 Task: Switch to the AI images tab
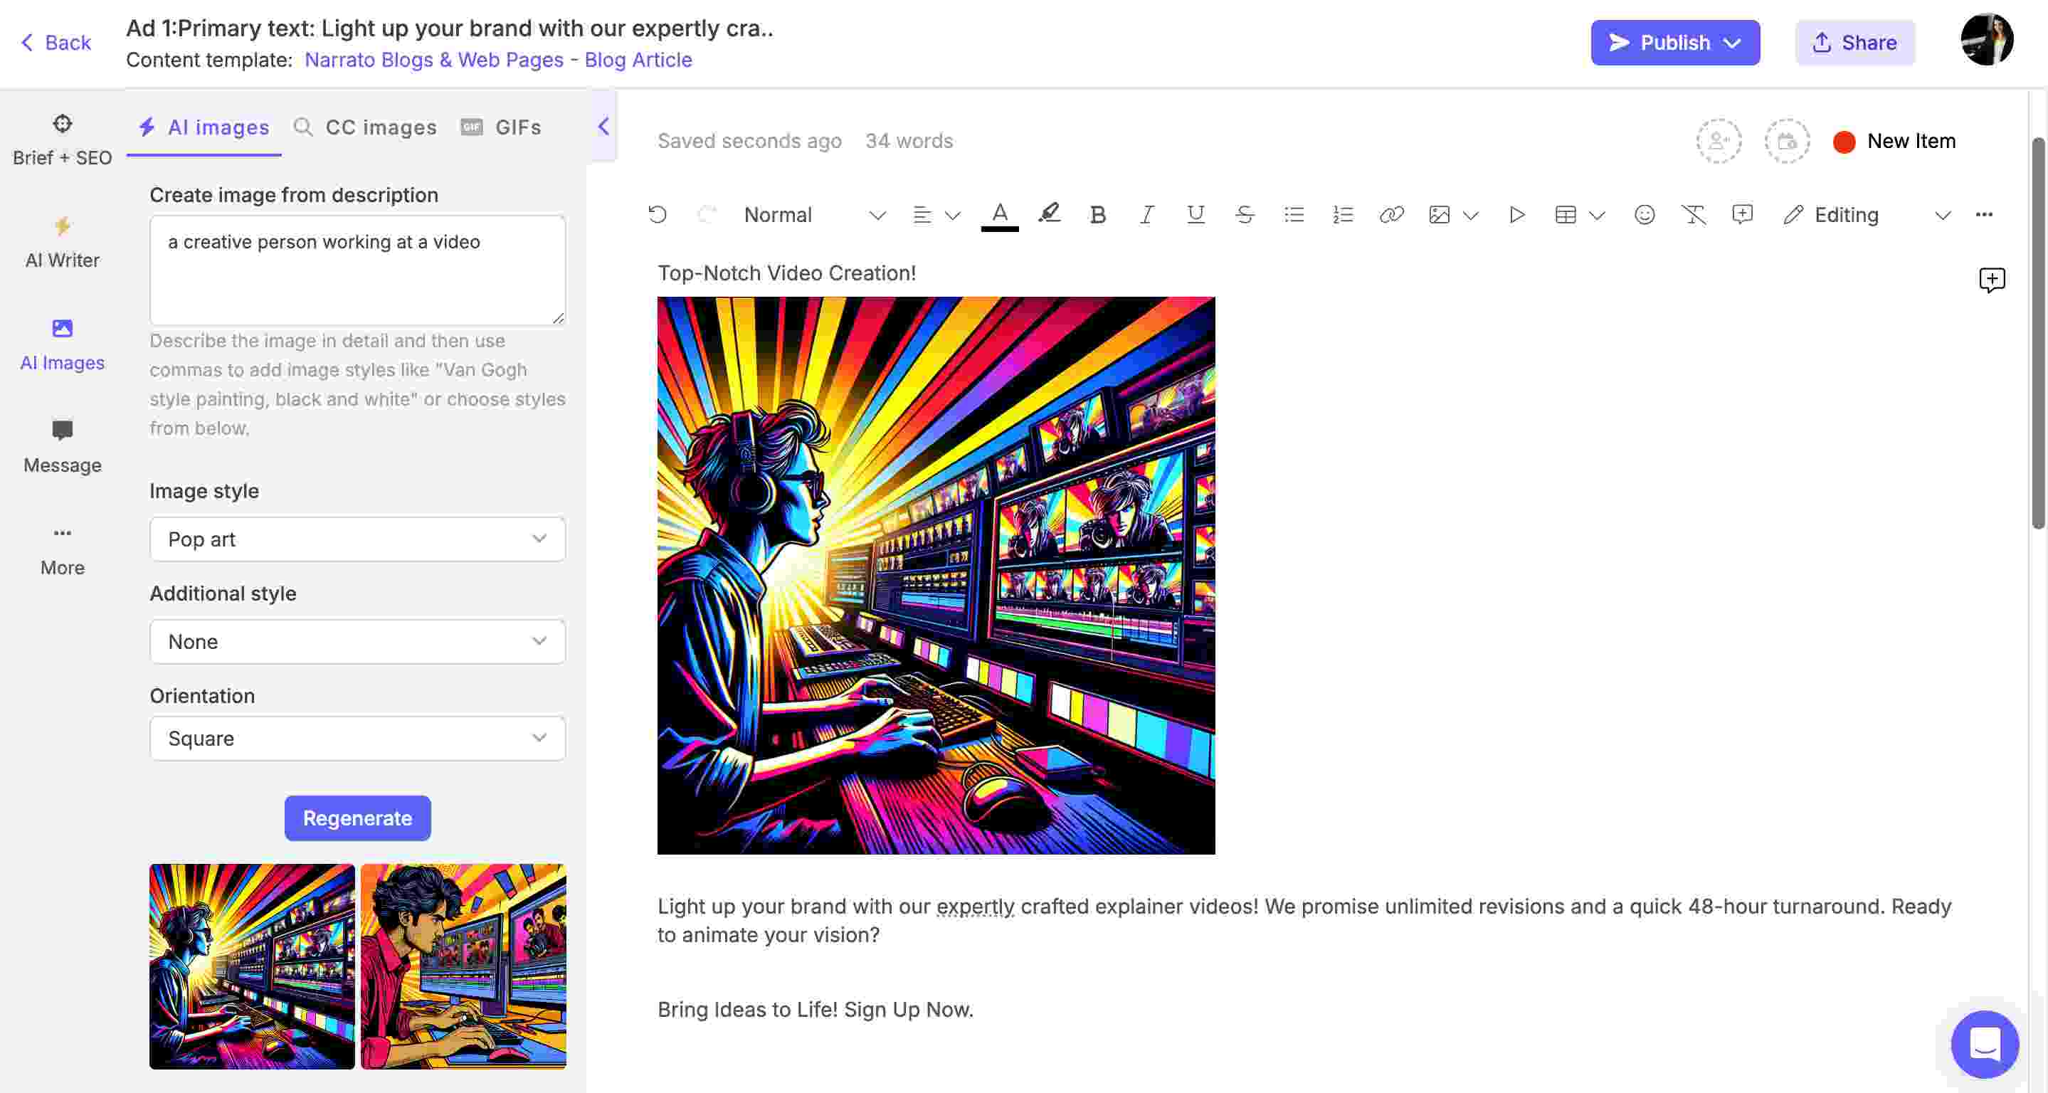[x=204, y=127]
